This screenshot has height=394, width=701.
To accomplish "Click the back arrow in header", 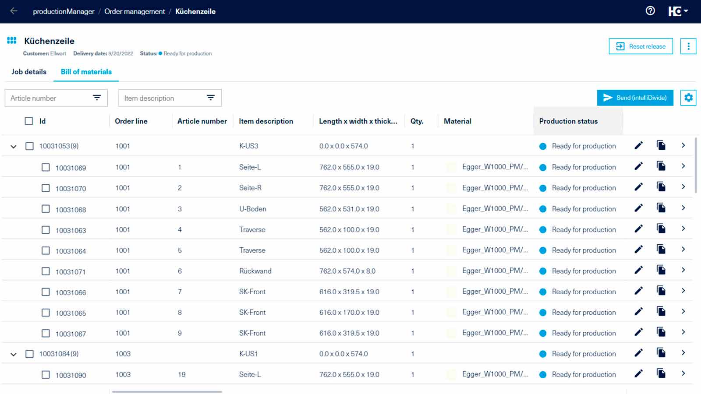I will tap(14, 11).
